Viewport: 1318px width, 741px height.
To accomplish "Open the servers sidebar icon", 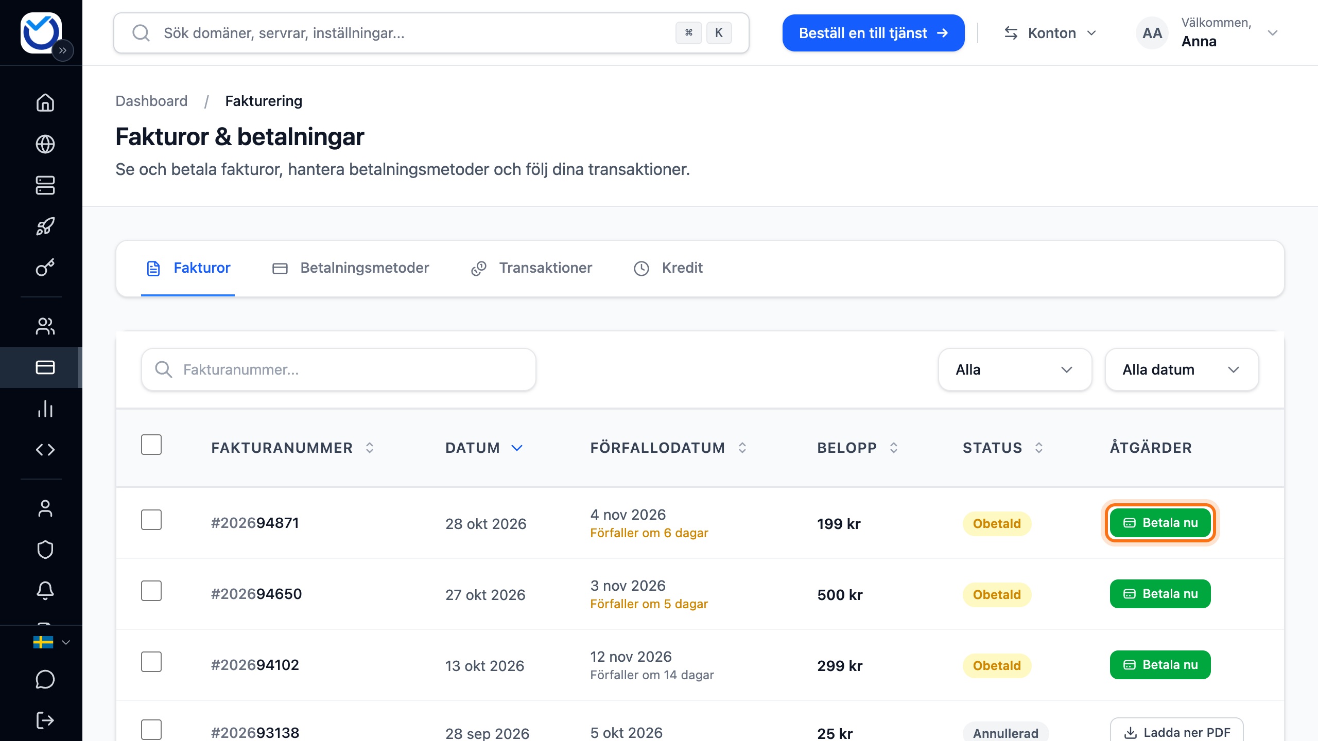I will click(45, 185).
